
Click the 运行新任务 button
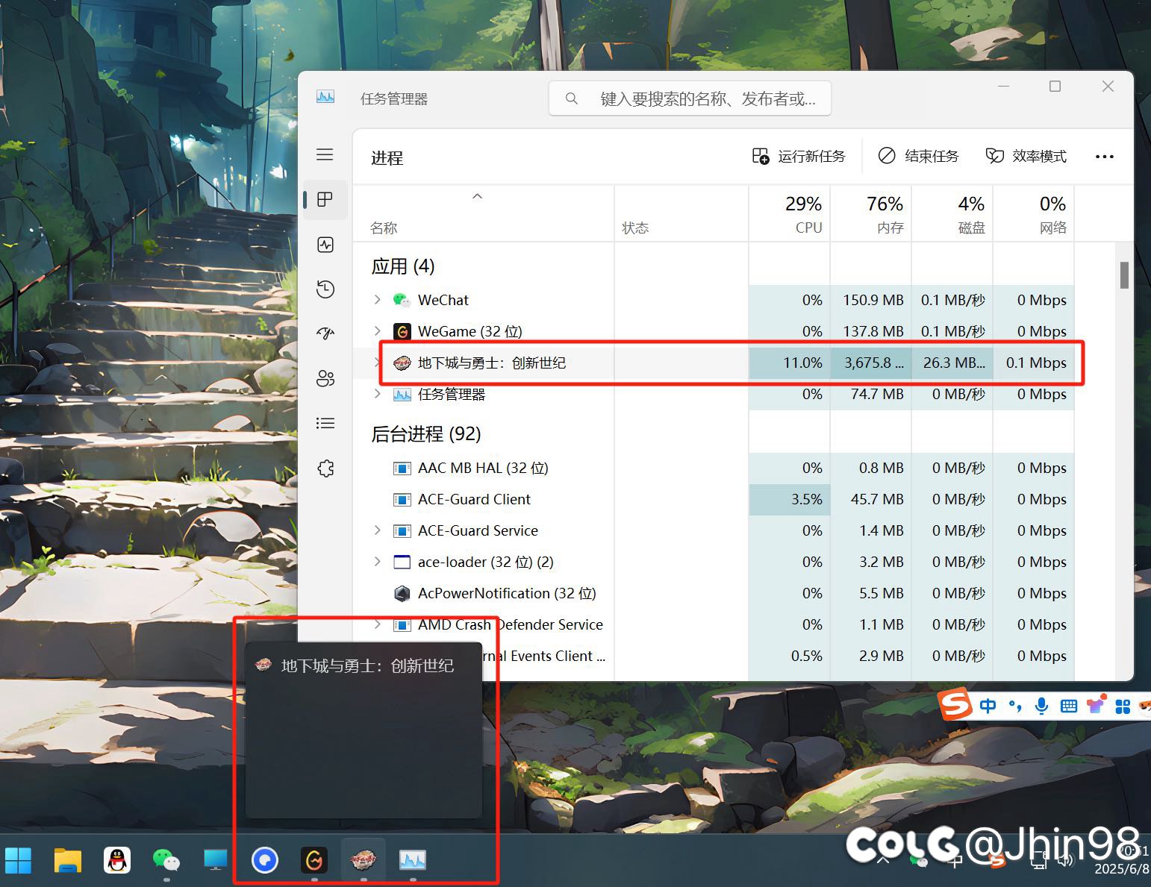799,156
